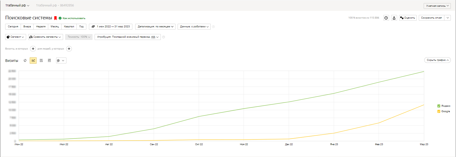Click the 'Google' legend label
Screen dimensions: 456x157
(x=446, y=111)
